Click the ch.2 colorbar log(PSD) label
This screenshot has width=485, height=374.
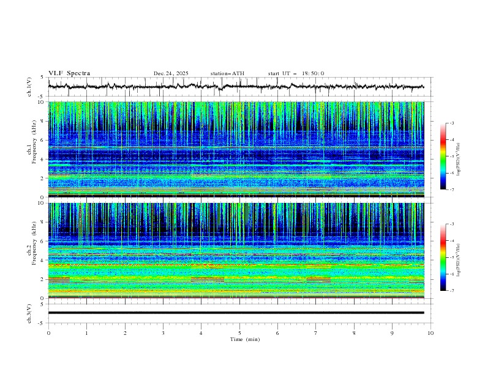[x=459, y=260]
